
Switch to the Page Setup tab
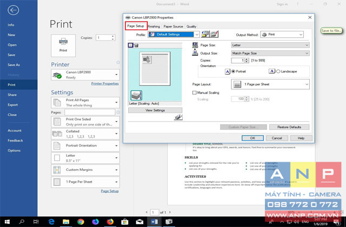tap(136, 26)
